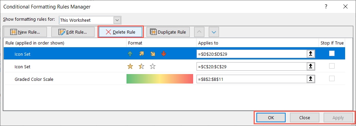The width and height of the screenshot is (356, 126).
Task: Click the Apply button
Action: pos(338,118)
